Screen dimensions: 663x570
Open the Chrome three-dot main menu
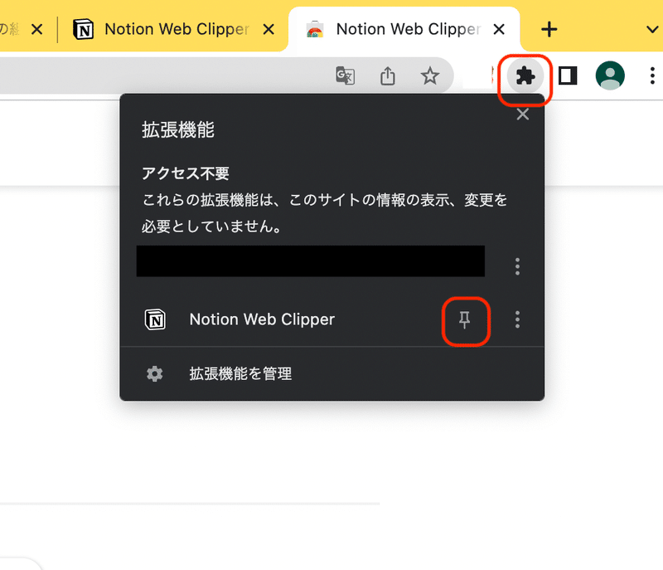[652, 76]
